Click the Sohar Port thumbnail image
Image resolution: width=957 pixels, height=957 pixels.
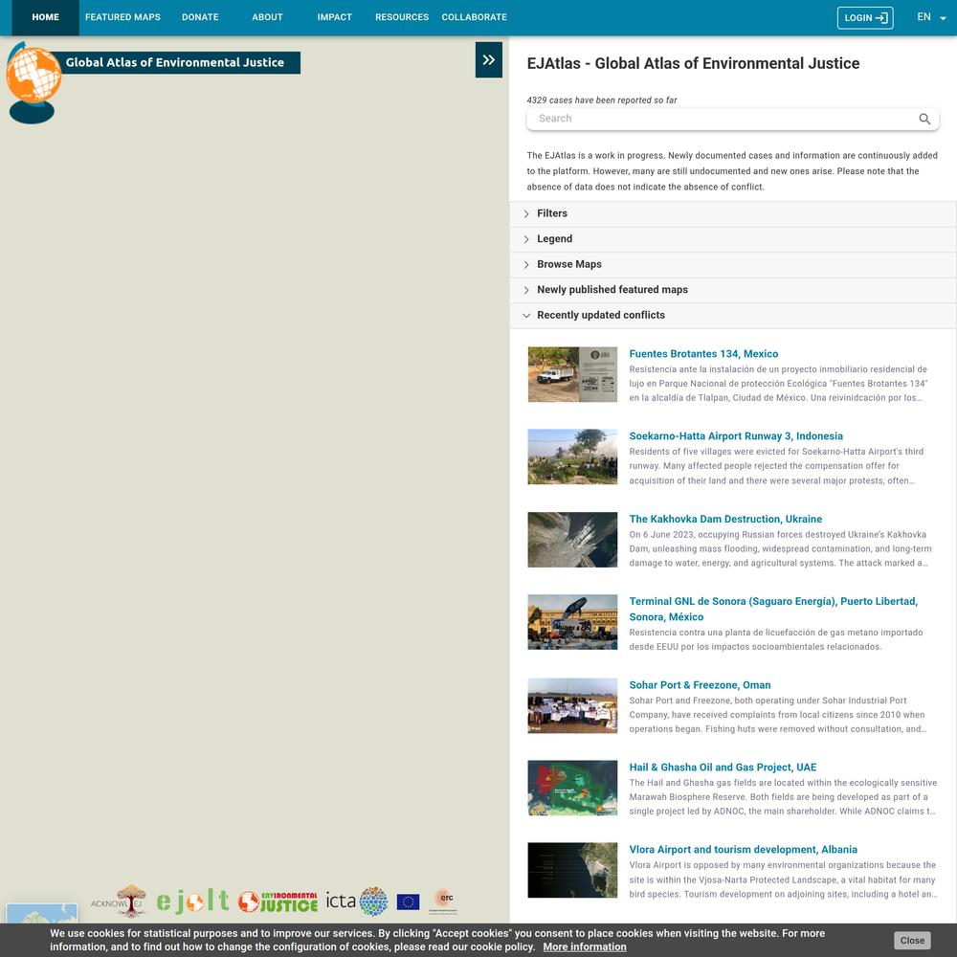[572, 706]
